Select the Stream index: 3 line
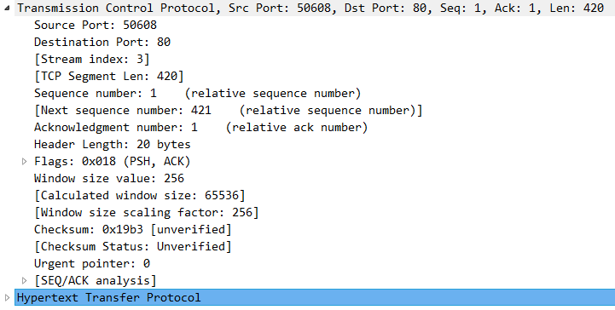The width and height of the screenshot is (615, 310). point(92,59)
